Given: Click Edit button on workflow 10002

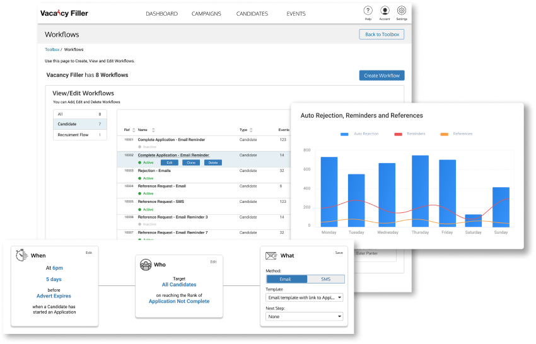Looking at the screenshot, I should coord(170,163).
